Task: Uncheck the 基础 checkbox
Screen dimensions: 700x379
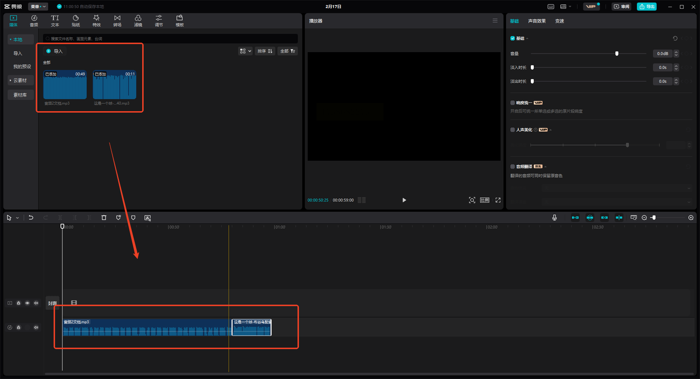Action: click(513, 38)
